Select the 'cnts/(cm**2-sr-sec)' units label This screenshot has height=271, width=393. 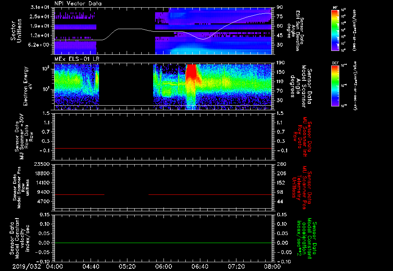tap(354, 30)
